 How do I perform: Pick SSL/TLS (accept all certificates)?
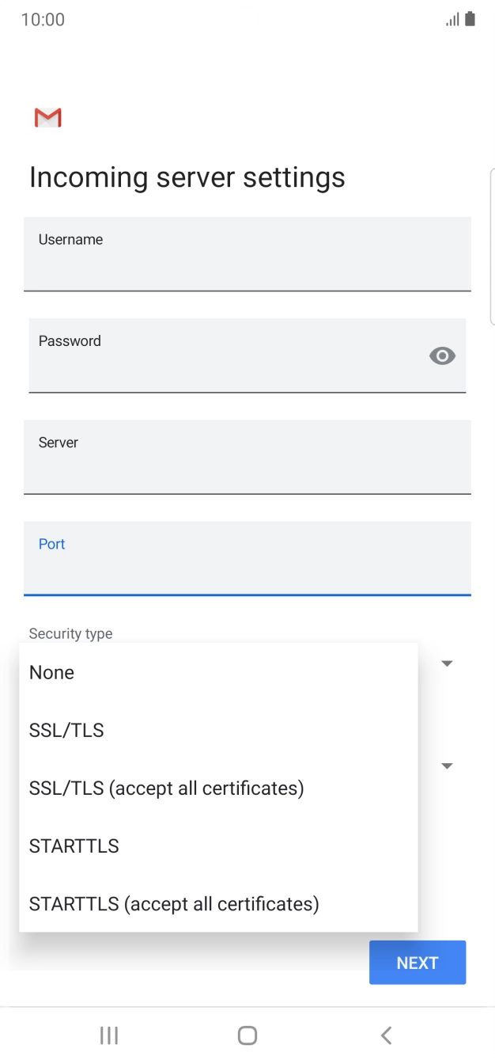(x=166, y=788)
